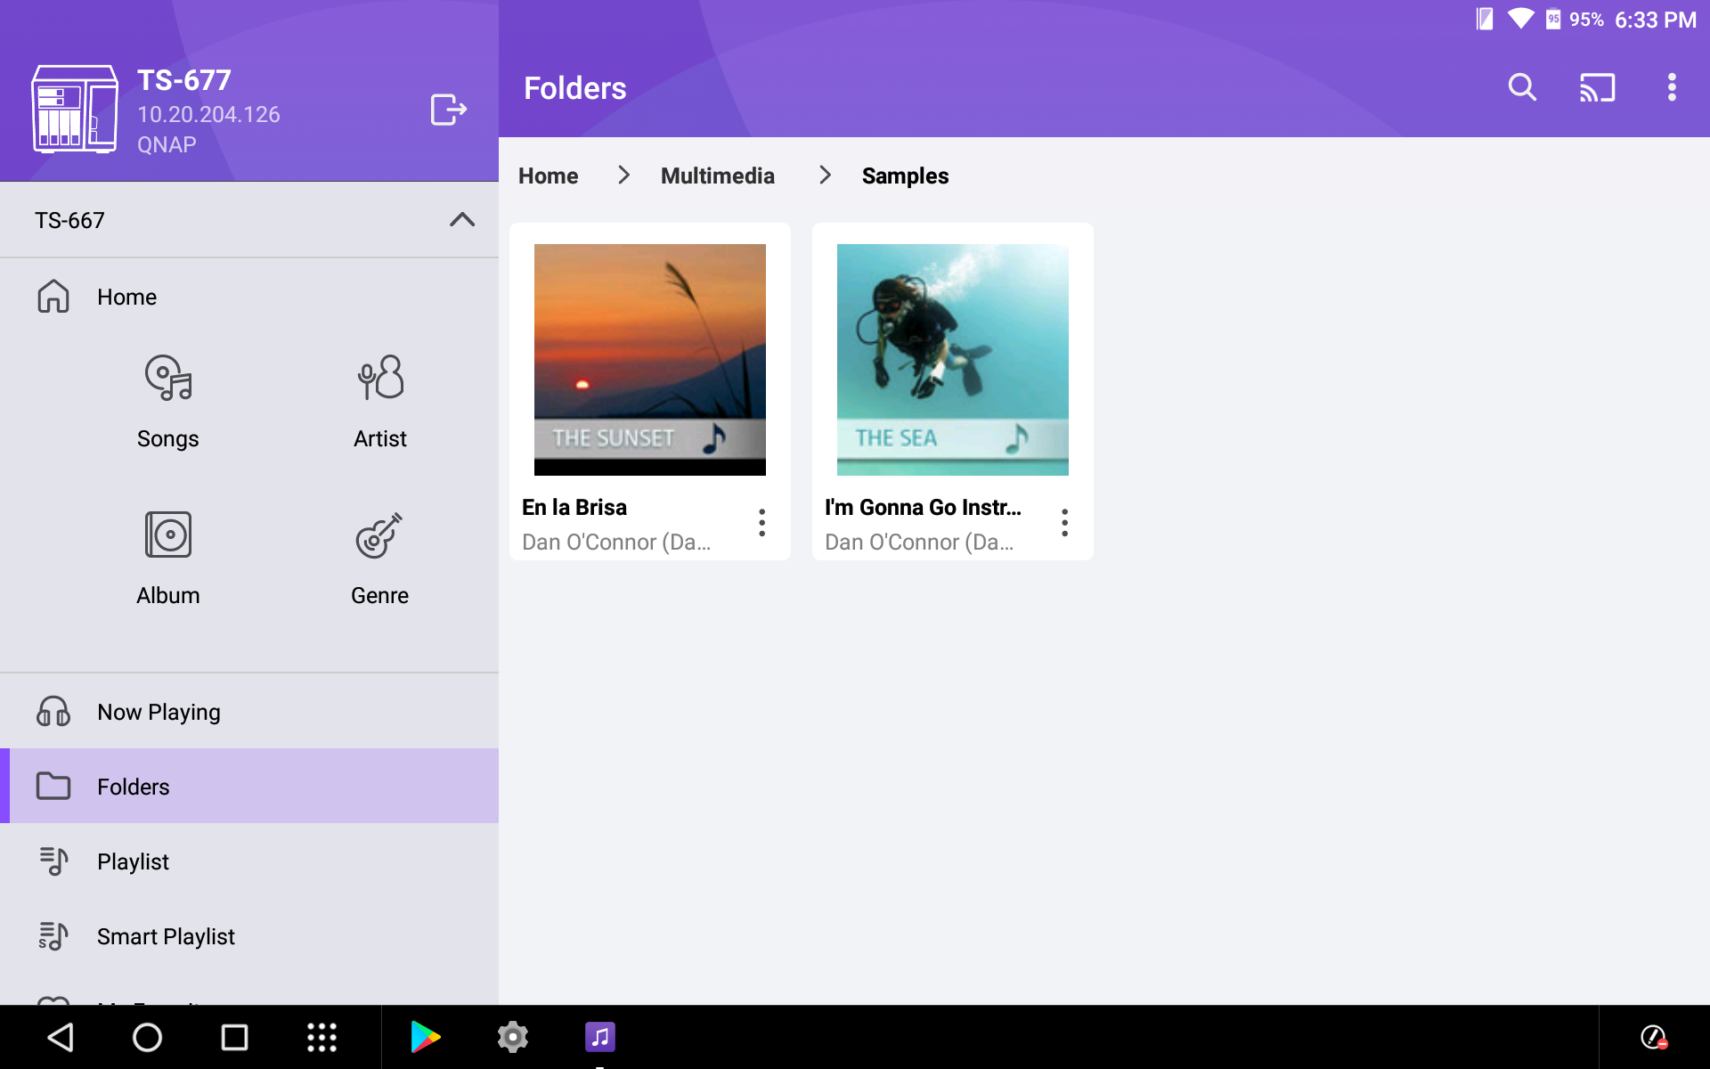Select En la Brisa song title
This screenshot has width=1710, height=1069.
(x=574, y=507)
